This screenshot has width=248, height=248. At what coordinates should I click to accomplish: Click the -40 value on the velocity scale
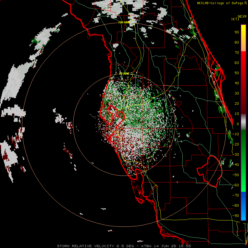coord(236,165)
